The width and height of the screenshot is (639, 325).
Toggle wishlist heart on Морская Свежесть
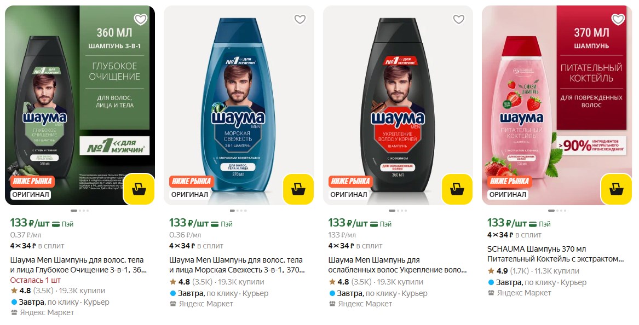(300, 20)
